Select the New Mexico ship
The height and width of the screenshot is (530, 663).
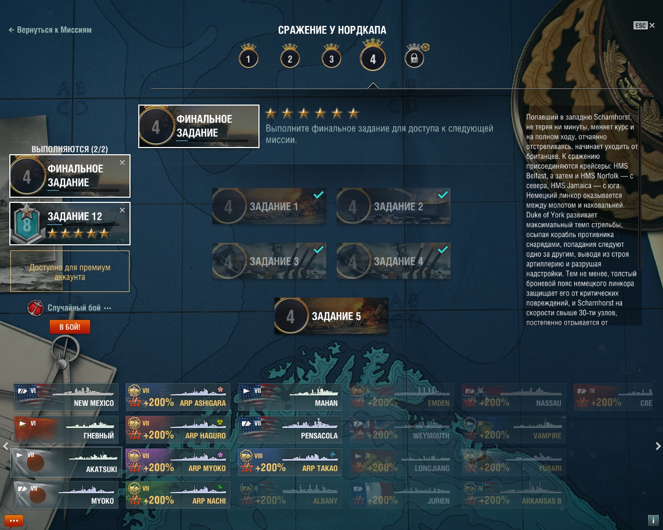click(66, 397)
